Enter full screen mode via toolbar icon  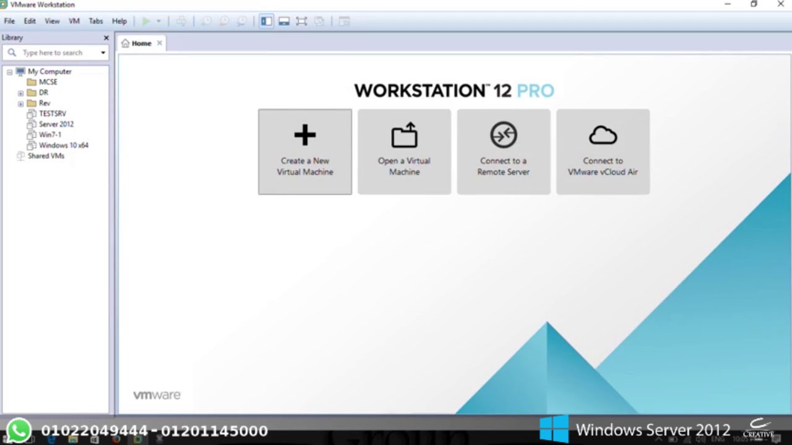pyautogui.click(x=301, y=21)
